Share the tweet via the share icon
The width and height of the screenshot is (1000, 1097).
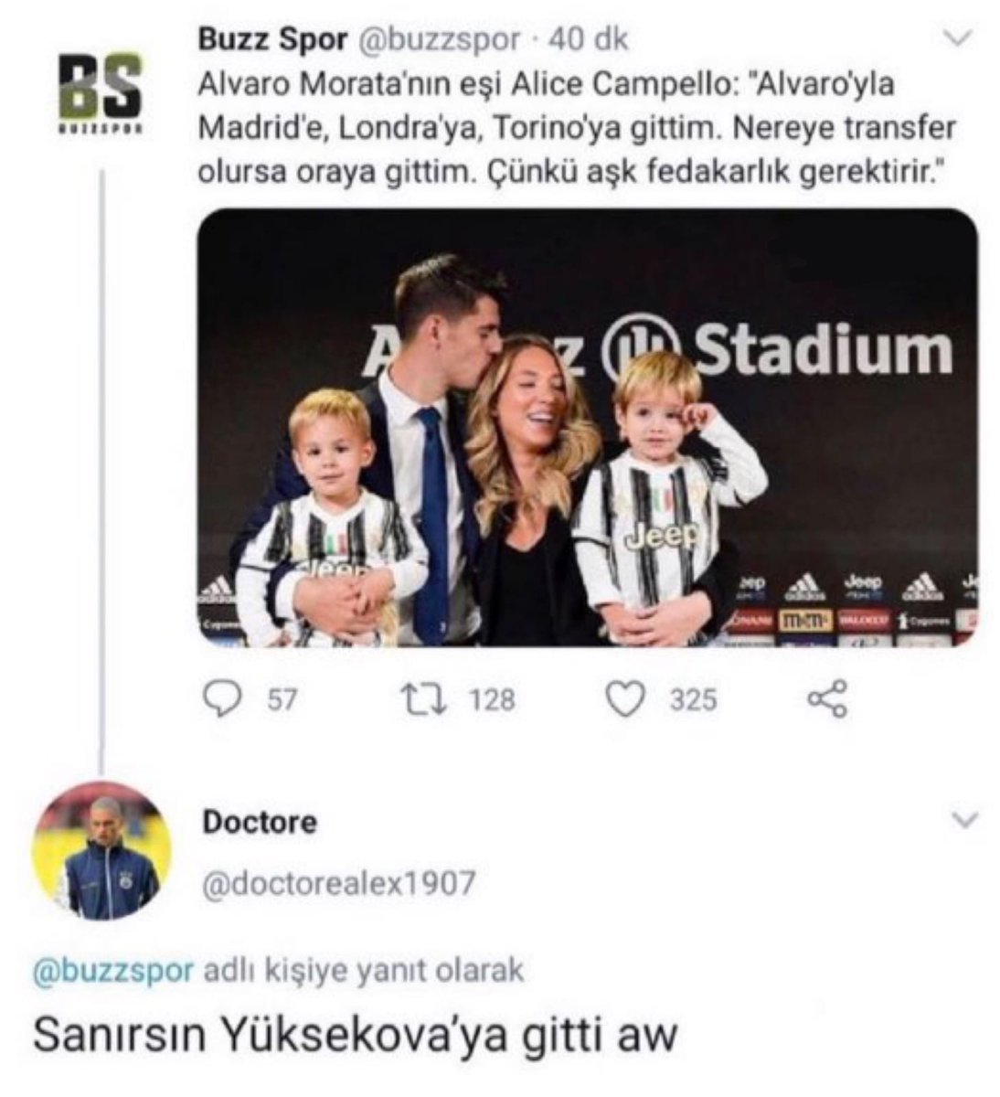(828, 700)
